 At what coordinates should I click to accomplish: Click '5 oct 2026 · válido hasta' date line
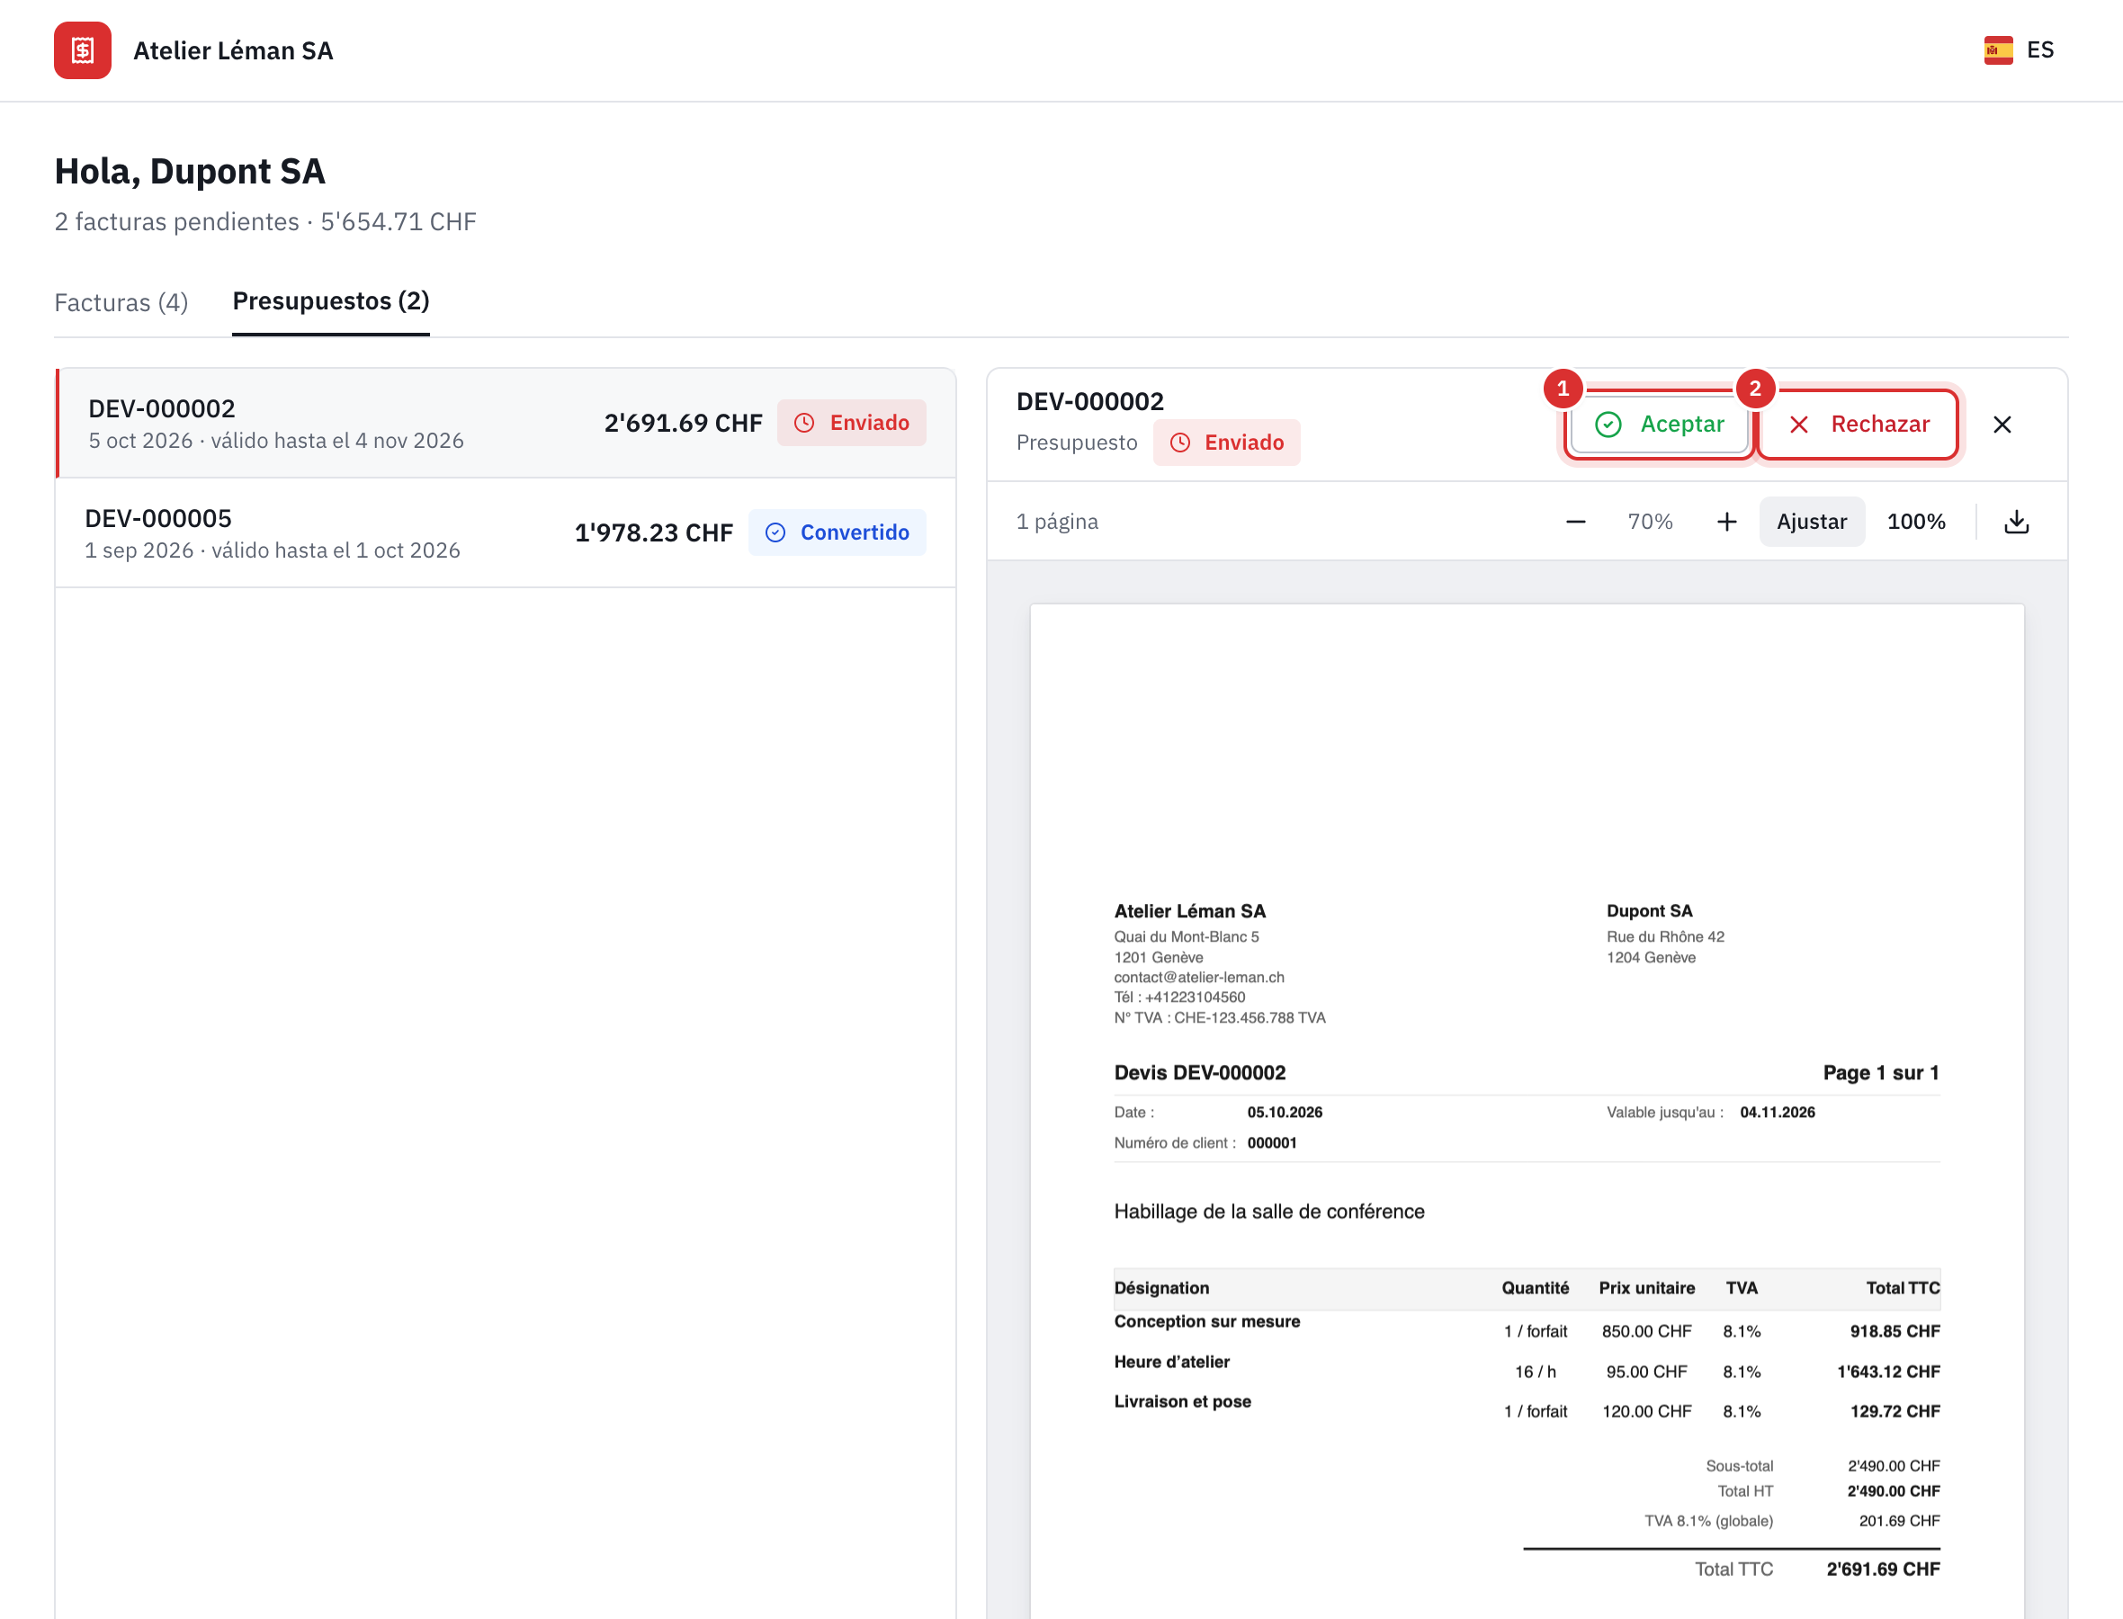click(275, 441)
